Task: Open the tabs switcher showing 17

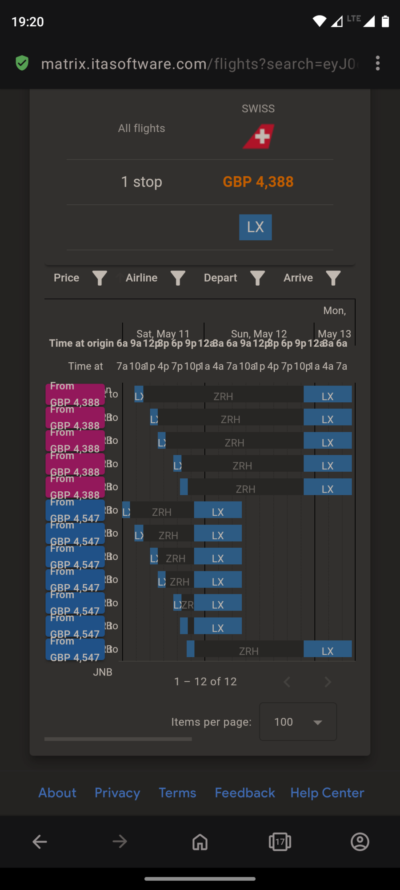Action: 280,841
